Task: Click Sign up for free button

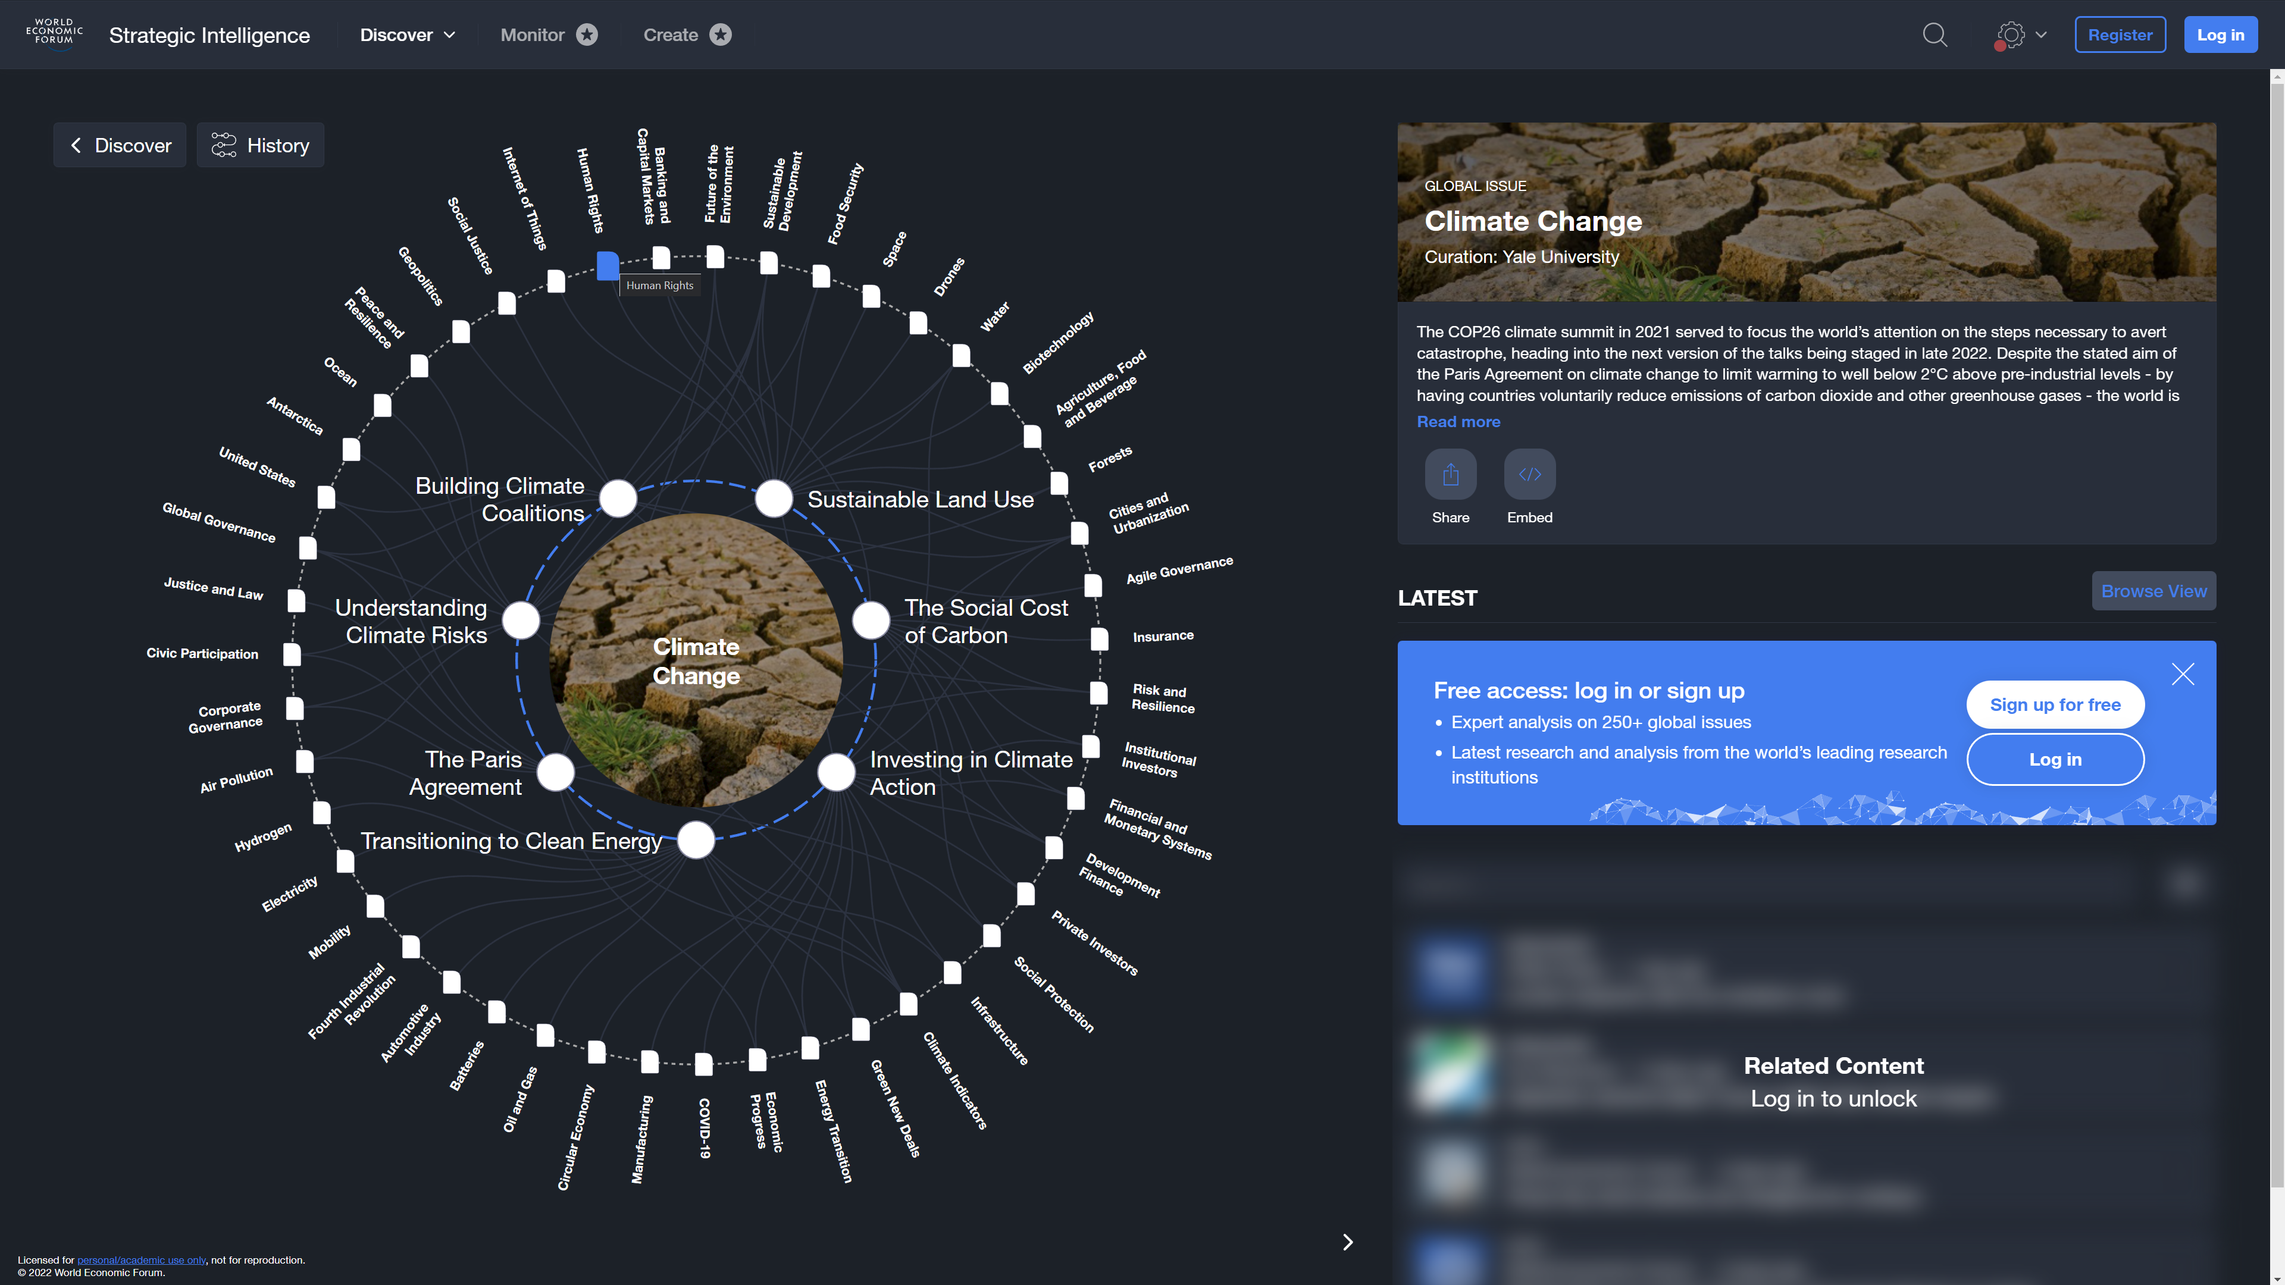Action: 2055,704
